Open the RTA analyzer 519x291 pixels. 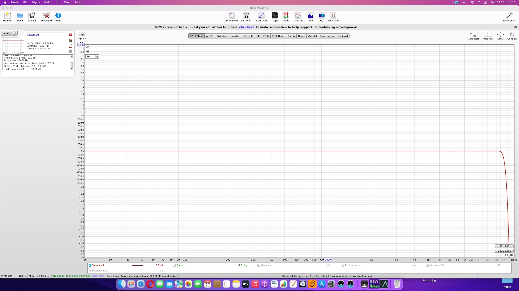click(x=311, y=17)
